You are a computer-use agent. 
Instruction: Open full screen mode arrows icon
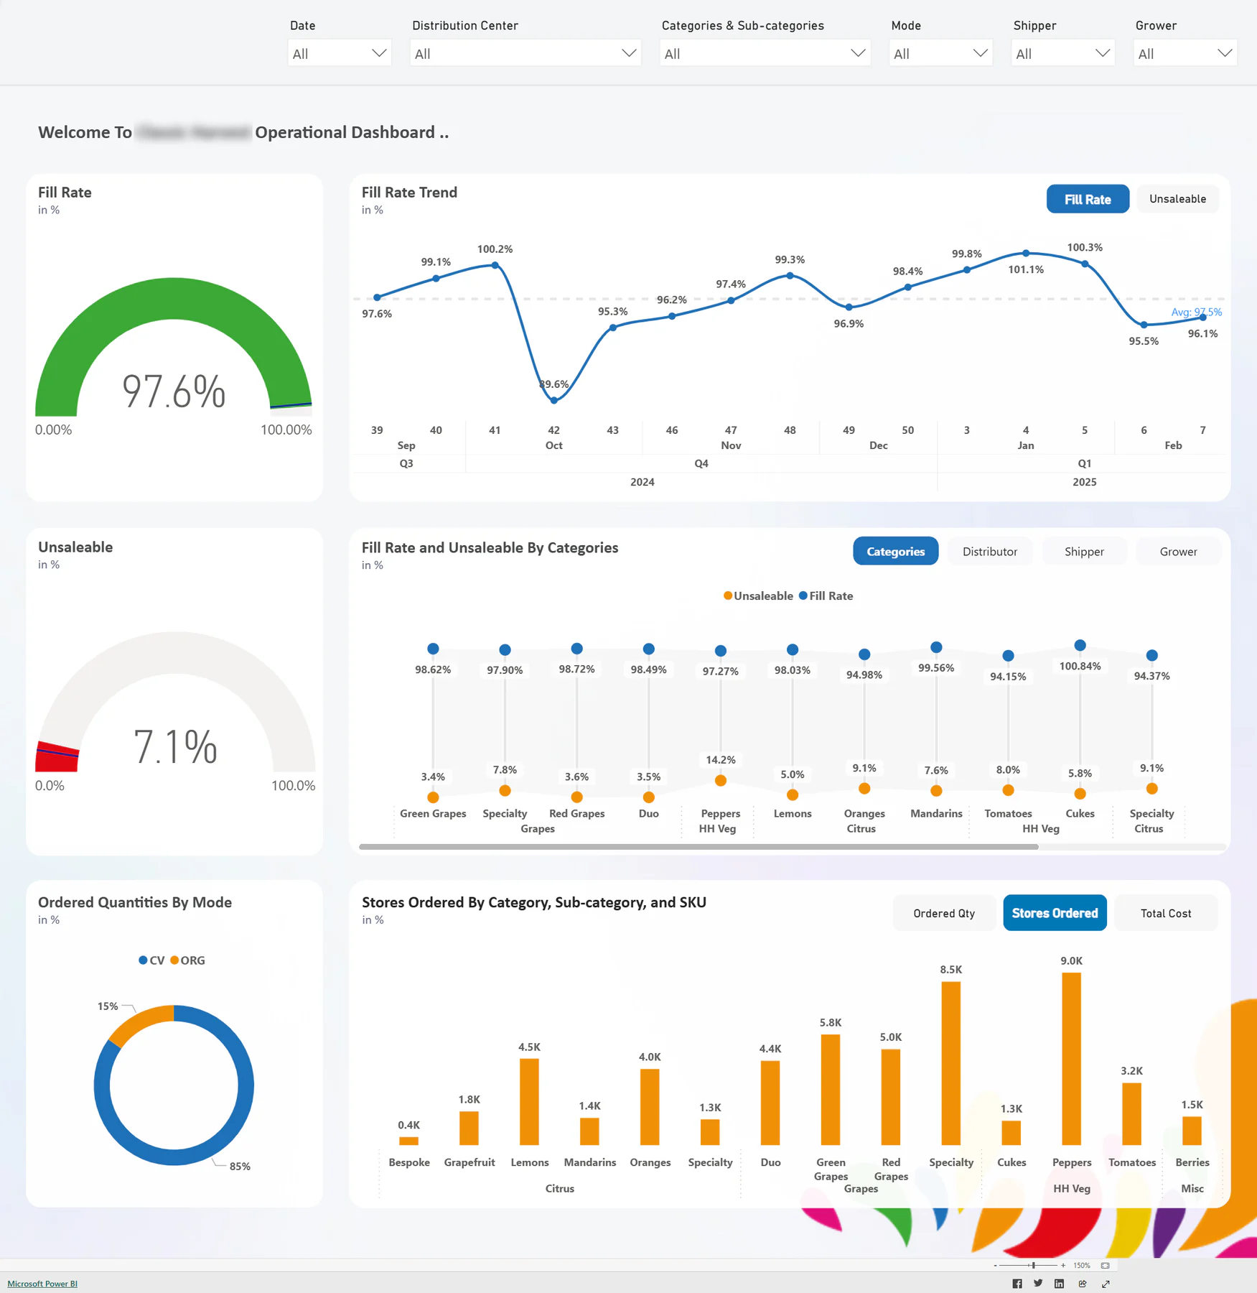(x=1106, y=1284)
